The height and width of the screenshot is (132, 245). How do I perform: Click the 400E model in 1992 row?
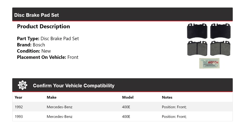tap(126, 107)
